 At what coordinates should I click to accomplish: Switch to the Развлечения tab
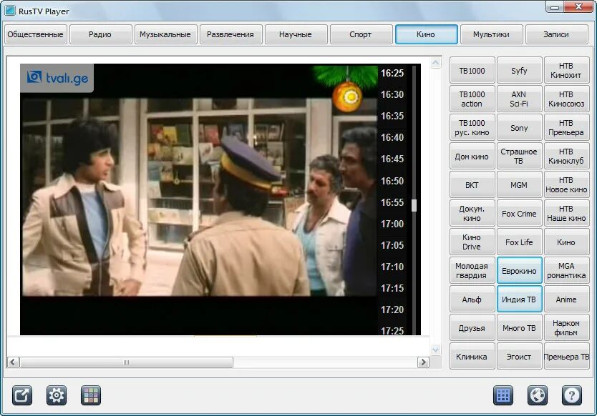pos(230,34)
